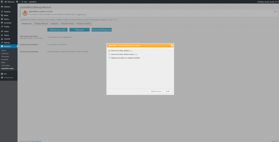
Task: Open Obecné settings submenu item
Action: point(4,51)
